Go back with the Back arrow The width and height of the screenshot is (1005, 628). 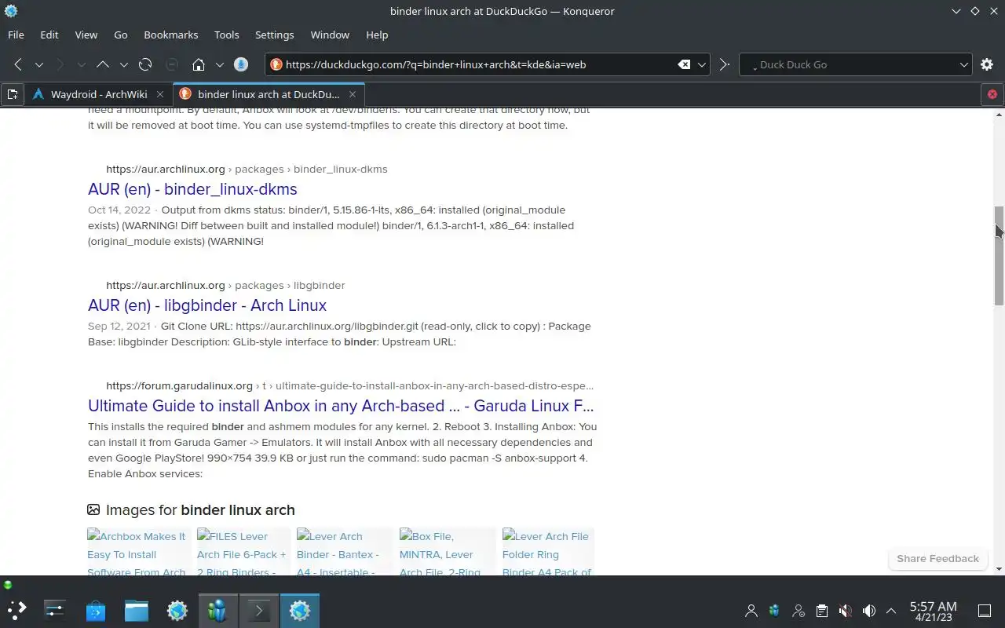pos(18,64)
